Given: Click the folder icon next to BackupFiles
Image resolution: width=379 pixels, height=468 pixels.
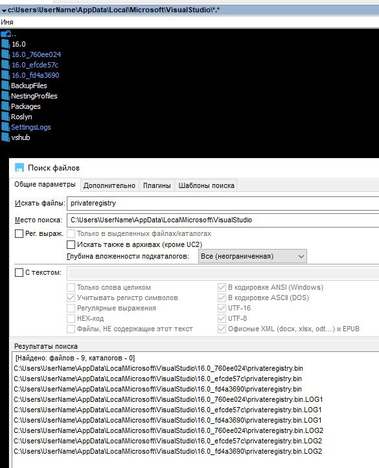Looking at the screenshot, I should point(5,86).
